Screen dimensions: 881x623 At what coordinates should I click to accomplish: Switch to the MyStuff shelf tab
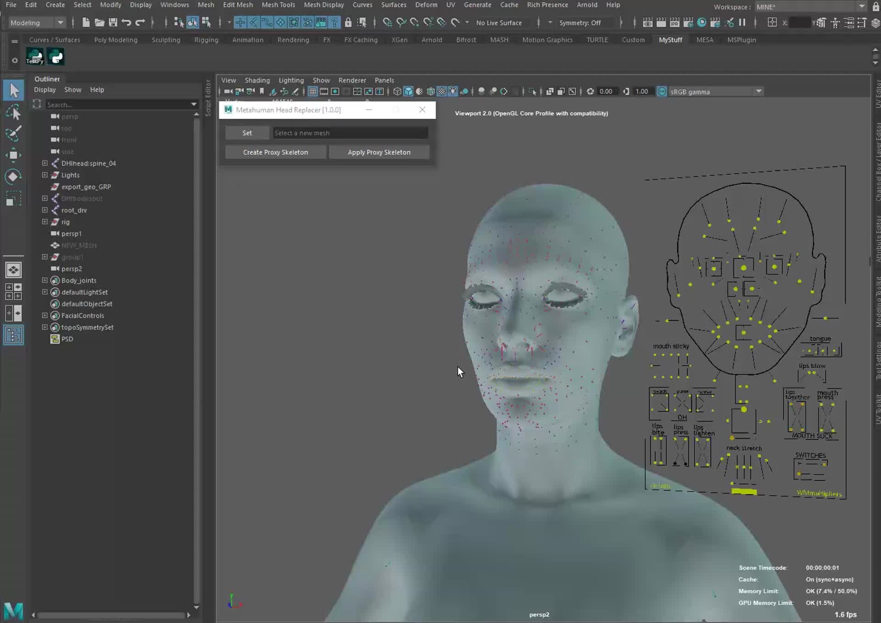[670, 40]
